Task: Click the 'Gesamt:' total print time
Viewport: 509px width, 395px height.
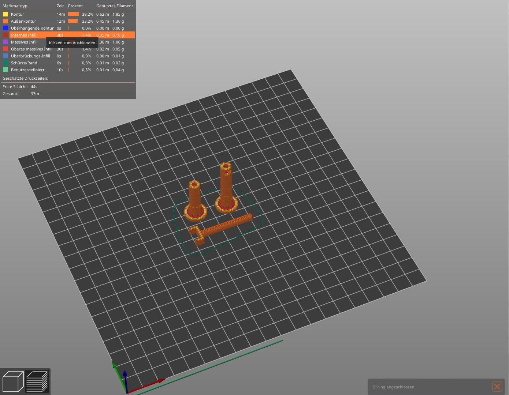Action: point(21,94)
